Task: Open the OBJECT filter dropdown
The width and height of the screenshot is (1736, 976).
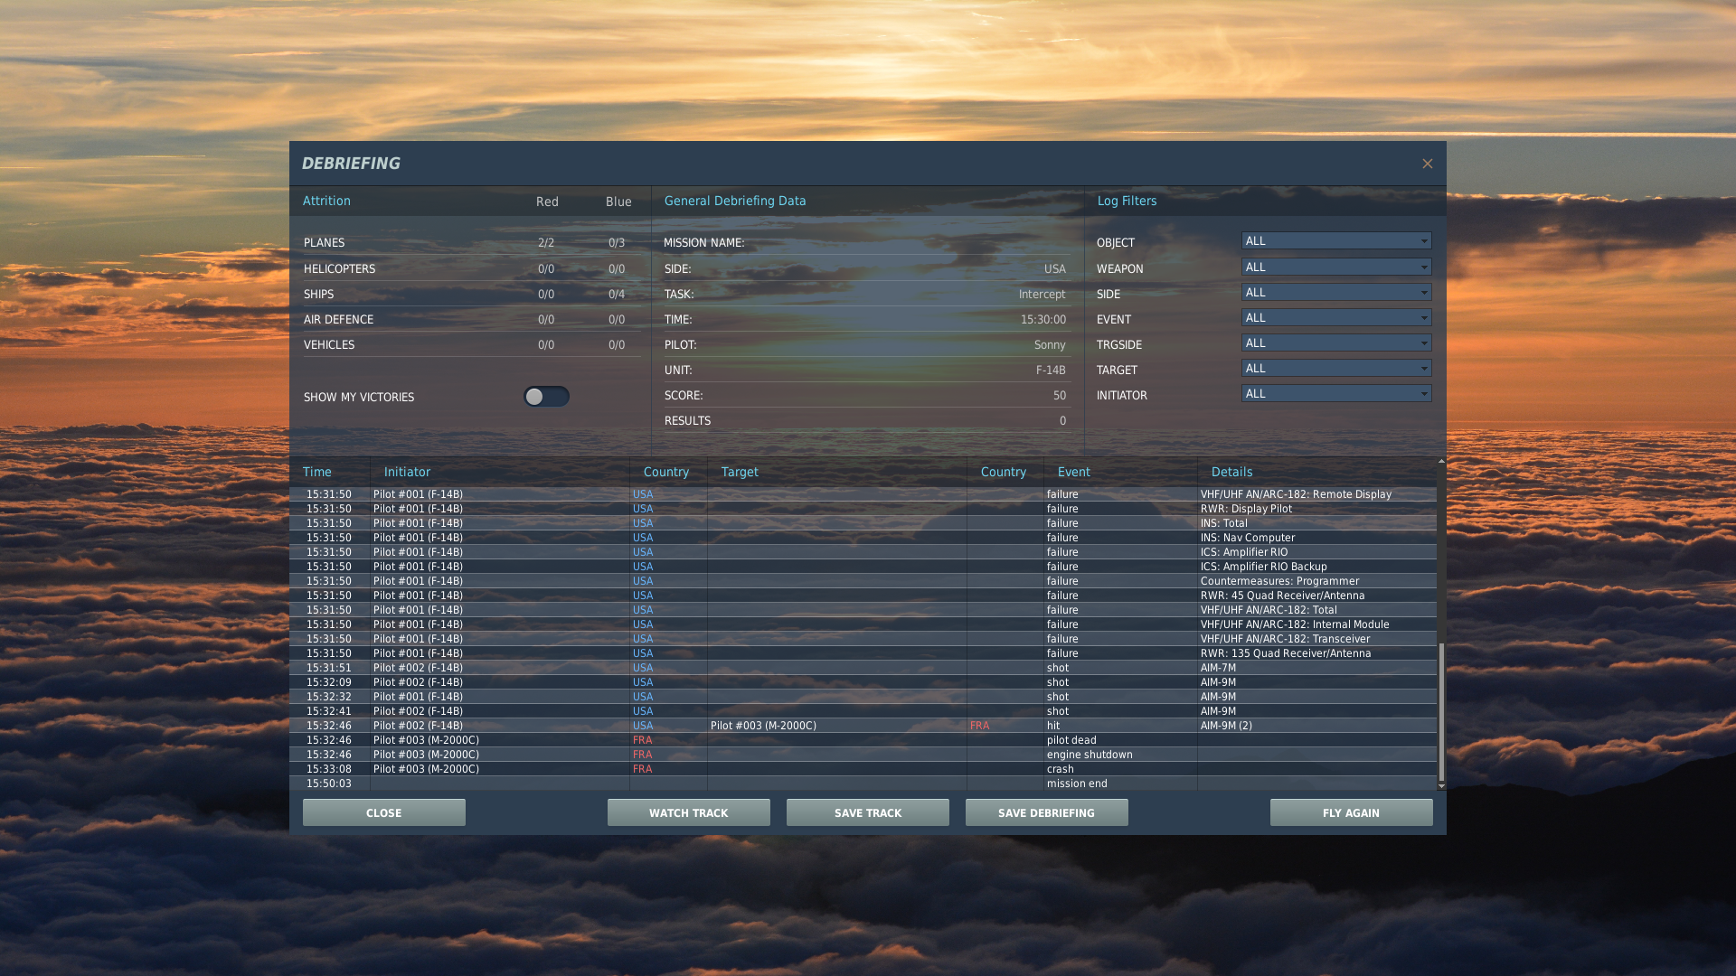Action: point(1336,241)
